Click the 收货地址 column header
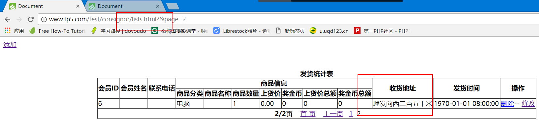This screenshot has width=539, height=120. pyautogui.click(x=402, y=88)
